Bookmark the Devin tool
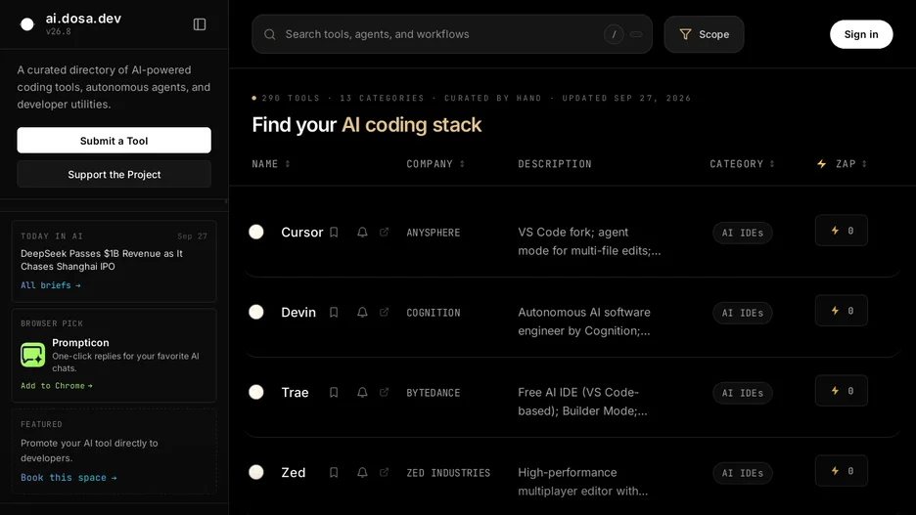This screenshot has height=515, width=916. point(334,312)
